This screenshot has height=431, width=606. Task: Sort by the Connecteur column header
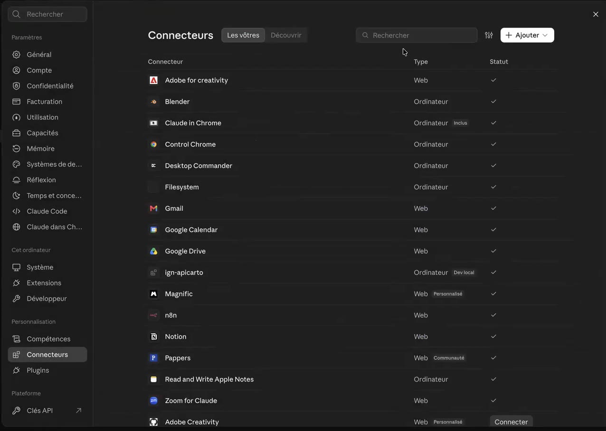pos(165,62)
